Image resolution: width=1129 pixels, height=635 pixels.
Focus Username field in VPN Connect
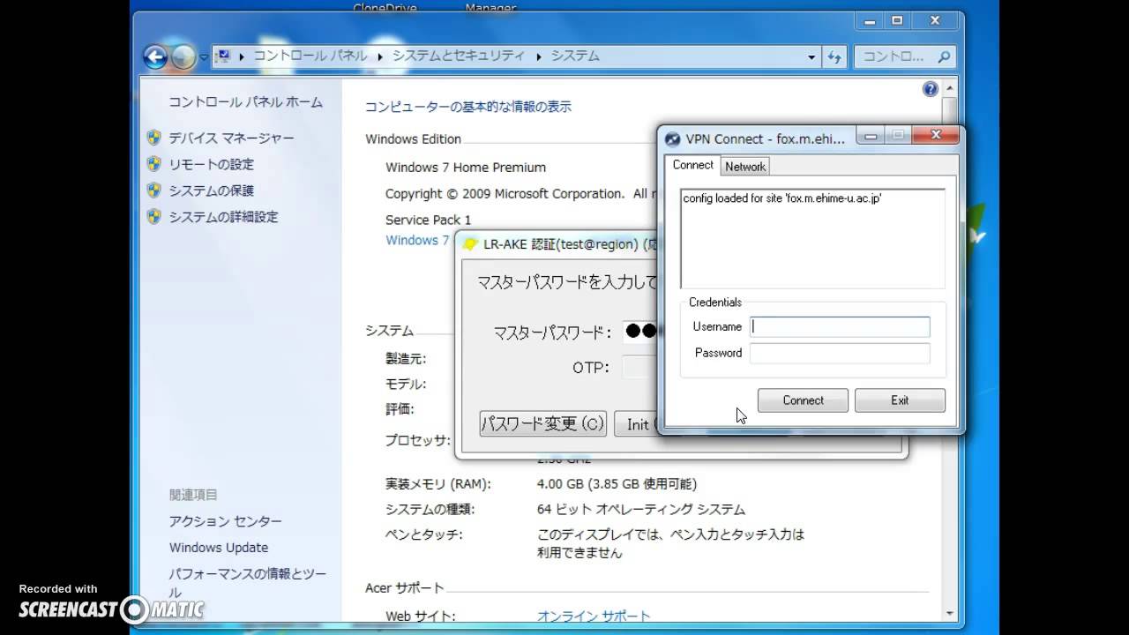click(x=840, y=326)
